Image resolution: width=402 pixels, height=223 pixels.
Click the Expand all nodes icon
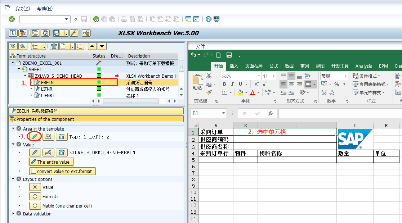pyautogui.click(x=13, y=46)
